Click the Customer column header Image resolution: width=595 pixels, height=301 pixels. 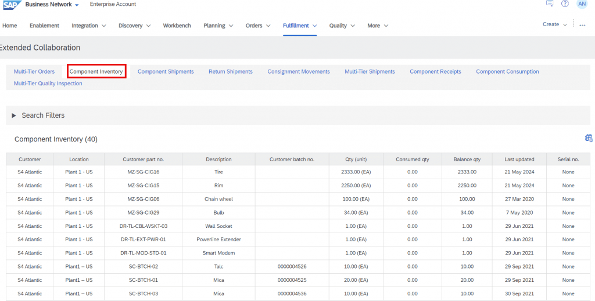30,159
